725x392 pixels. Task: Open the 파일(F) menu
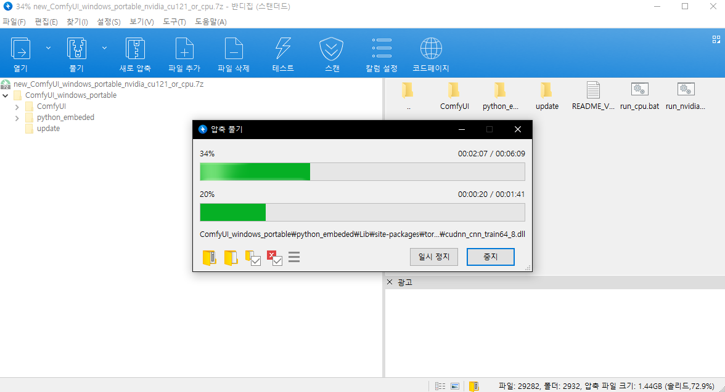pyautogui.click(x=14, y=22)
